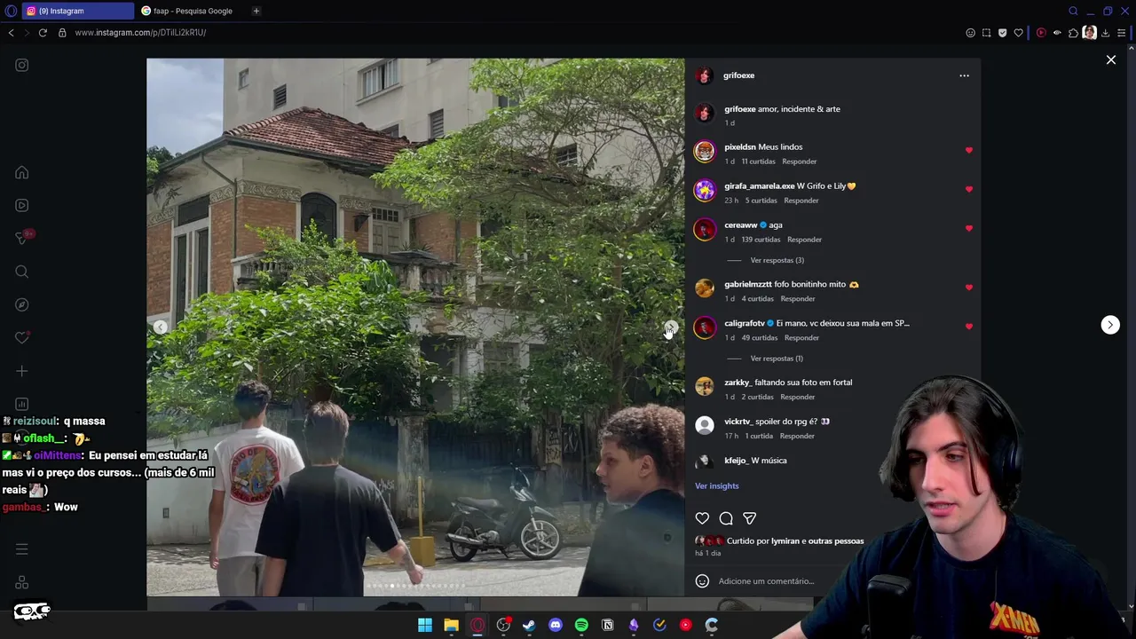Open Instagram search from sidebar magnifier
This screenshot has height=639, width=1136.
tap(22, 272)
